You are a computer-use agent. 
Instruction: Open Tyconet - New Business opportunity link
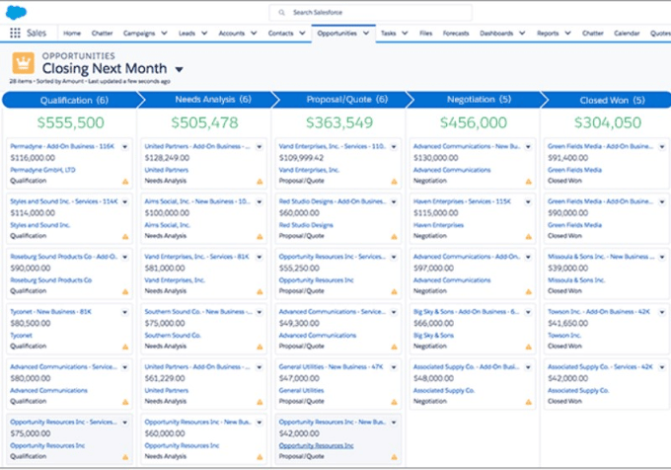tap(50, 312)
